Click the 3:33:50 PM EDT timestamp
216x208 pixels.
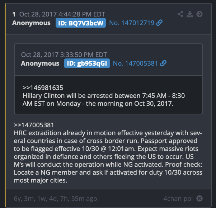pos(84,55)
